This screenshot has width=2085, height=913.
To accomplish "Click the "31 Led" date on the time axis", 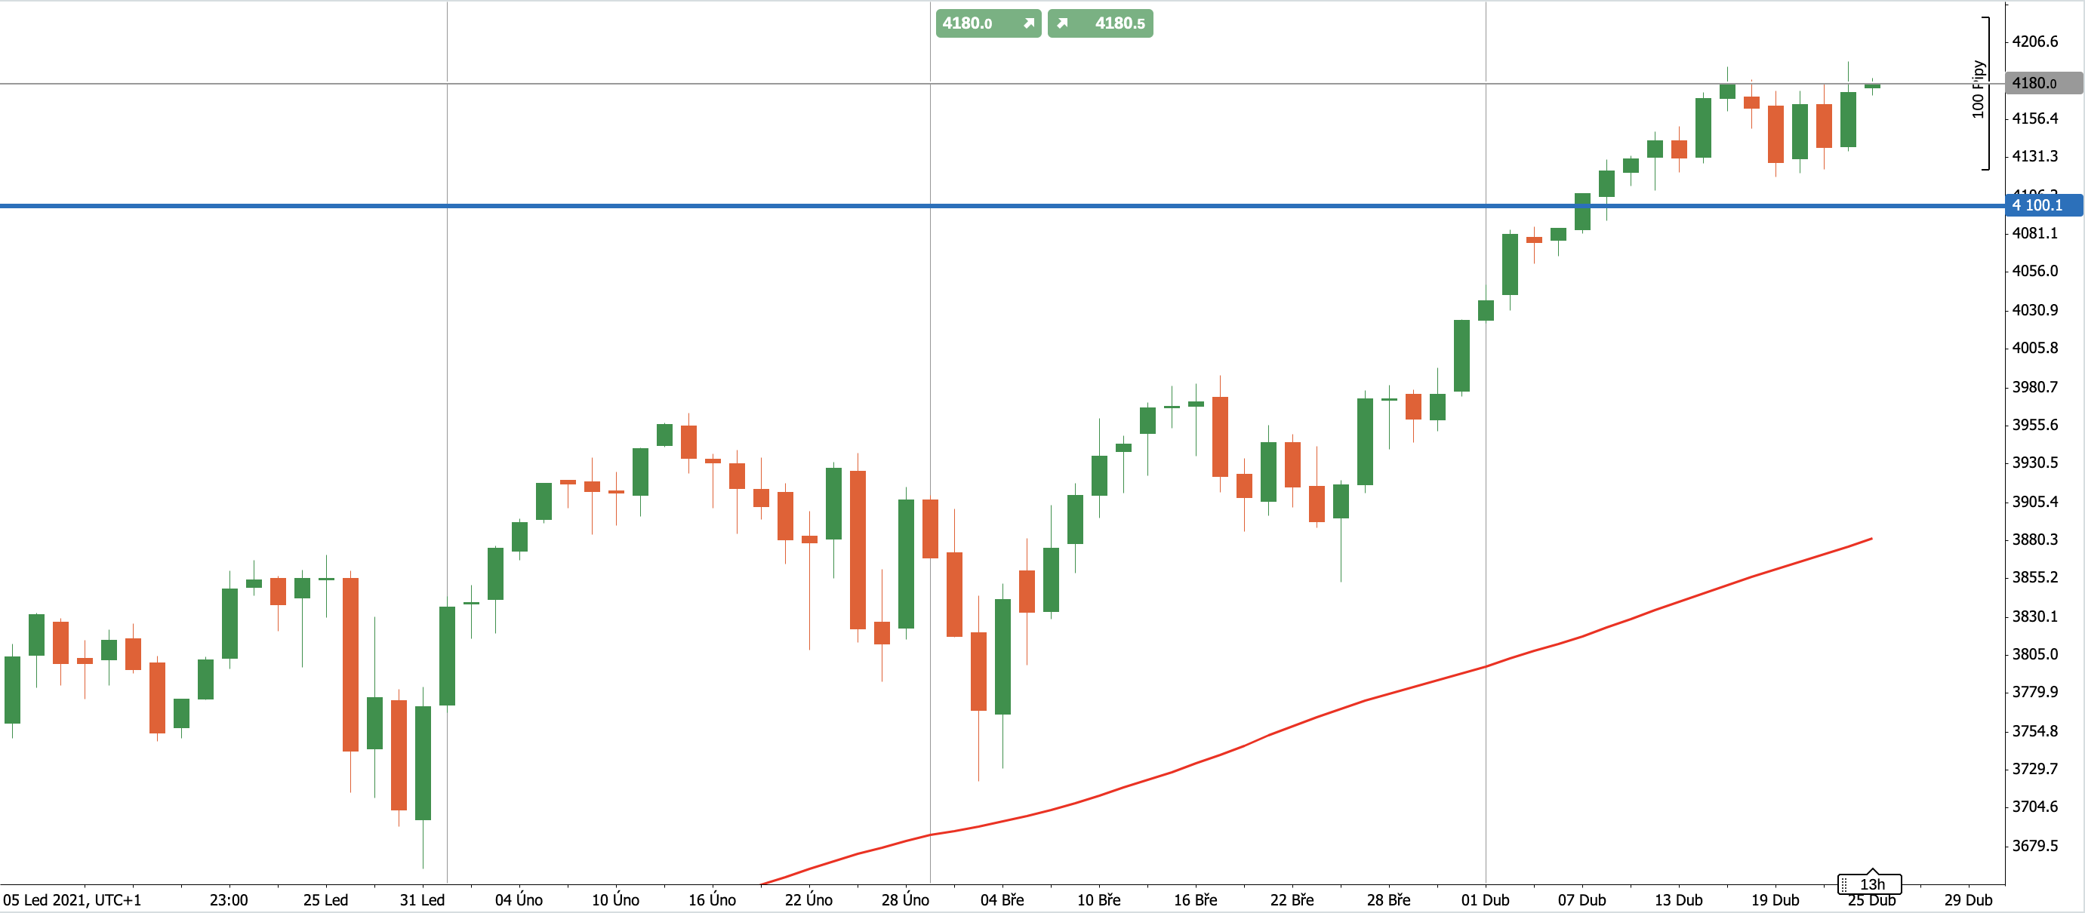I will pos(422,900).
